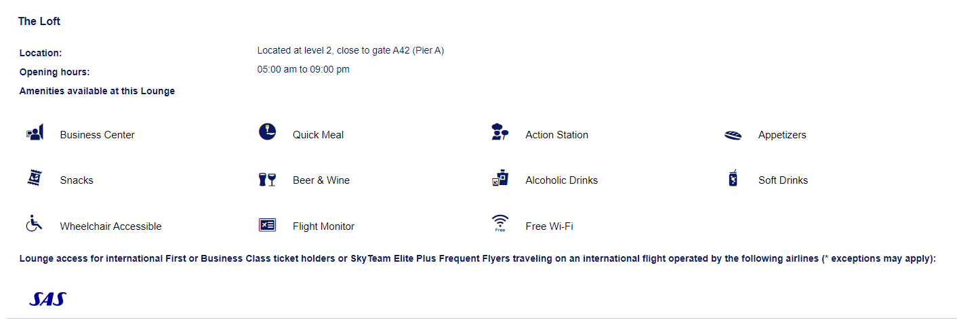Click the SAS airline logo
Viewport: 957px width, 320px height.
[x=47, y=299]
